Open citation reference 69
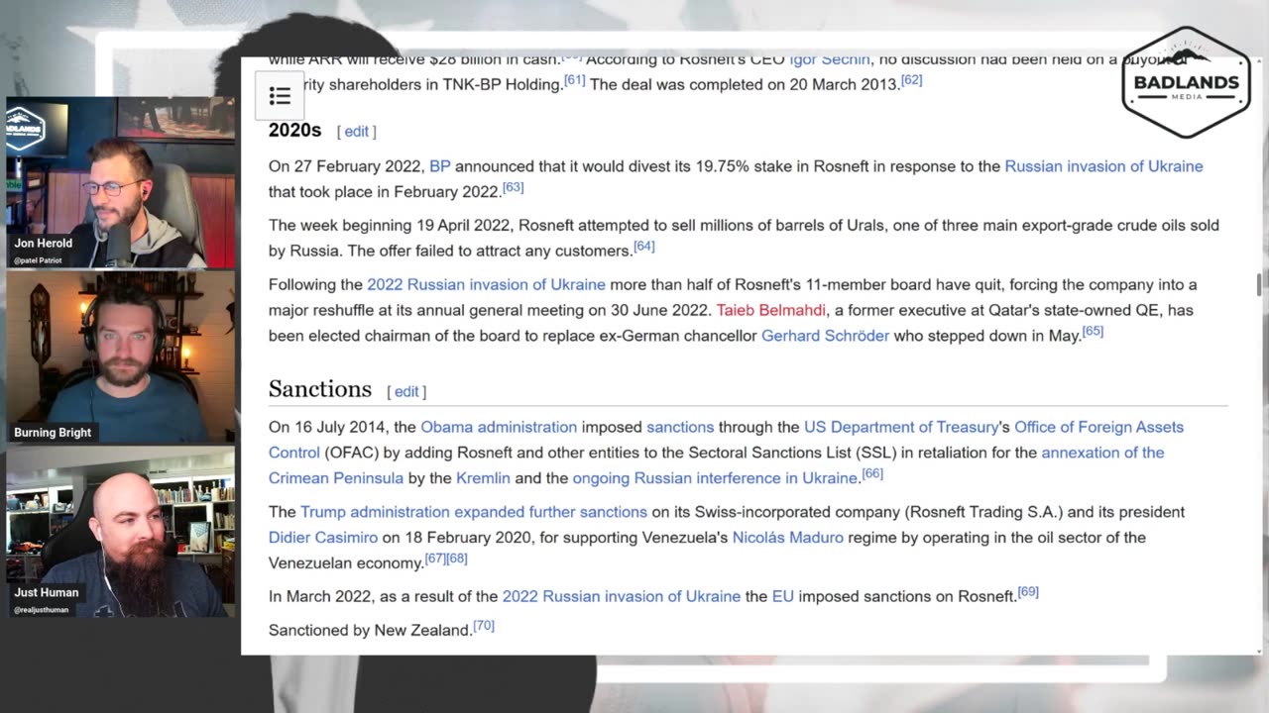Image resolution: width=1269 pixels, height=713 pixels. coord(1028,592)
